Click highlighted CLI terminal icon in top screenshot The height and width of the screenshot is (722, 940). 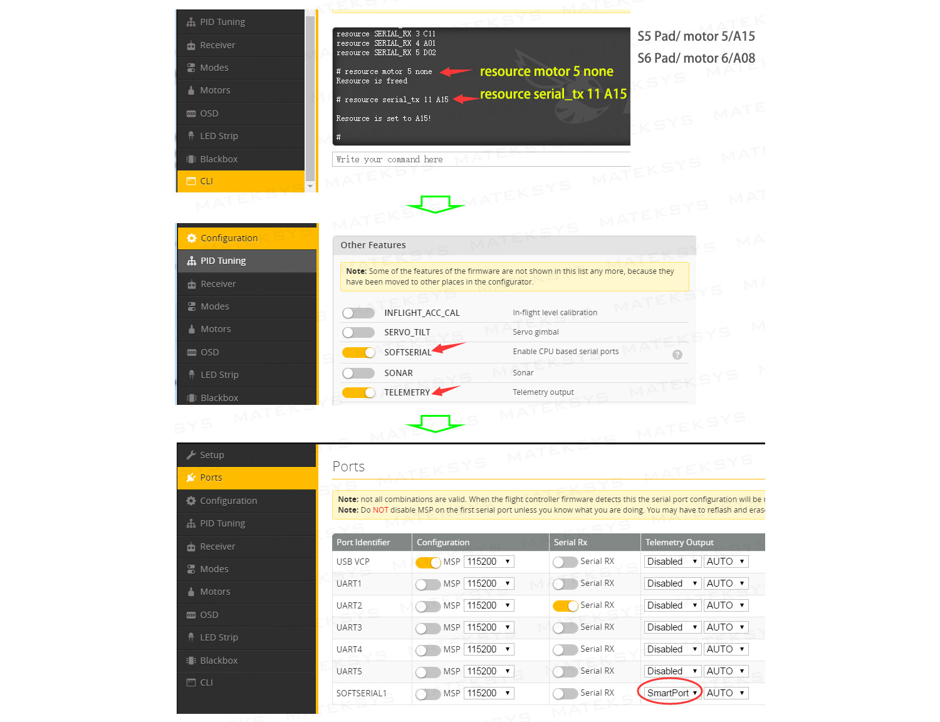pyautogui.click(x=191, y=181)
